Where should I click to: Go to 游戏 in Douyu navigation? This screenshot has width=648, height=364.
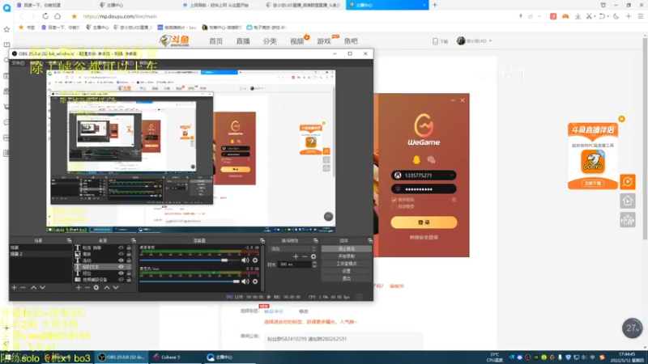[324, 41]
